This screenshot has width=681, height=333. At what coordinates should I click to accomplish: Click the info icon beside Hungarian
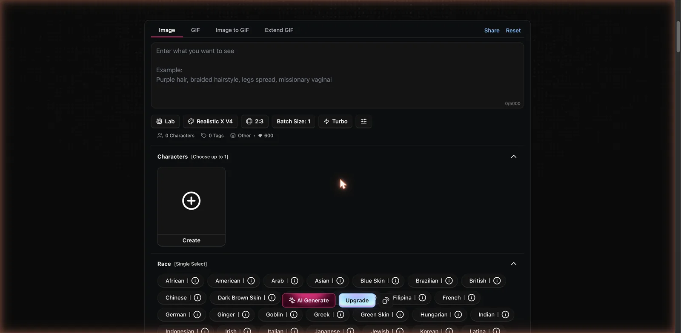[458, 315]
